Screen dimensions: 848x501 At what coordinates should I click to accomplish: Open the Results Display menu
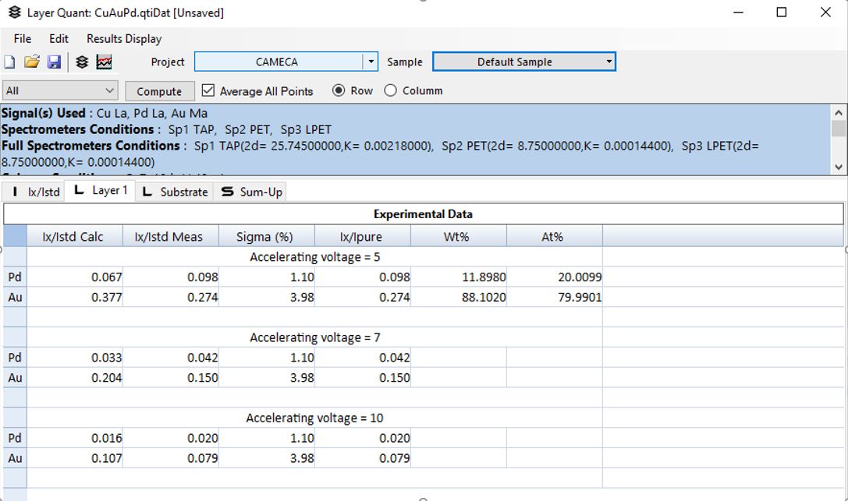124,38
